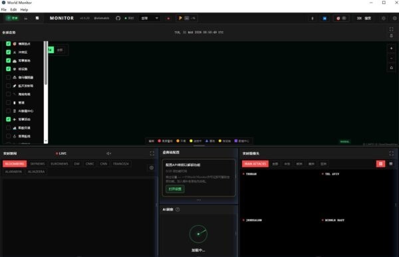Viewport: 399px width, 257px height.
Task: Open the 全球 region dropdown
Action: 150,19
